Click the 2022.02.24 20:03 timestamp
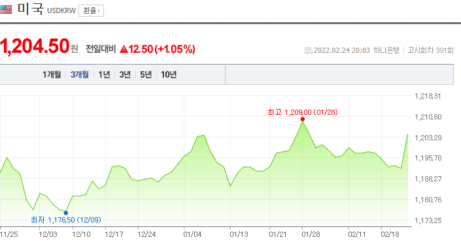This screenshot has height=244, width=461. click(x=341, y=50)
